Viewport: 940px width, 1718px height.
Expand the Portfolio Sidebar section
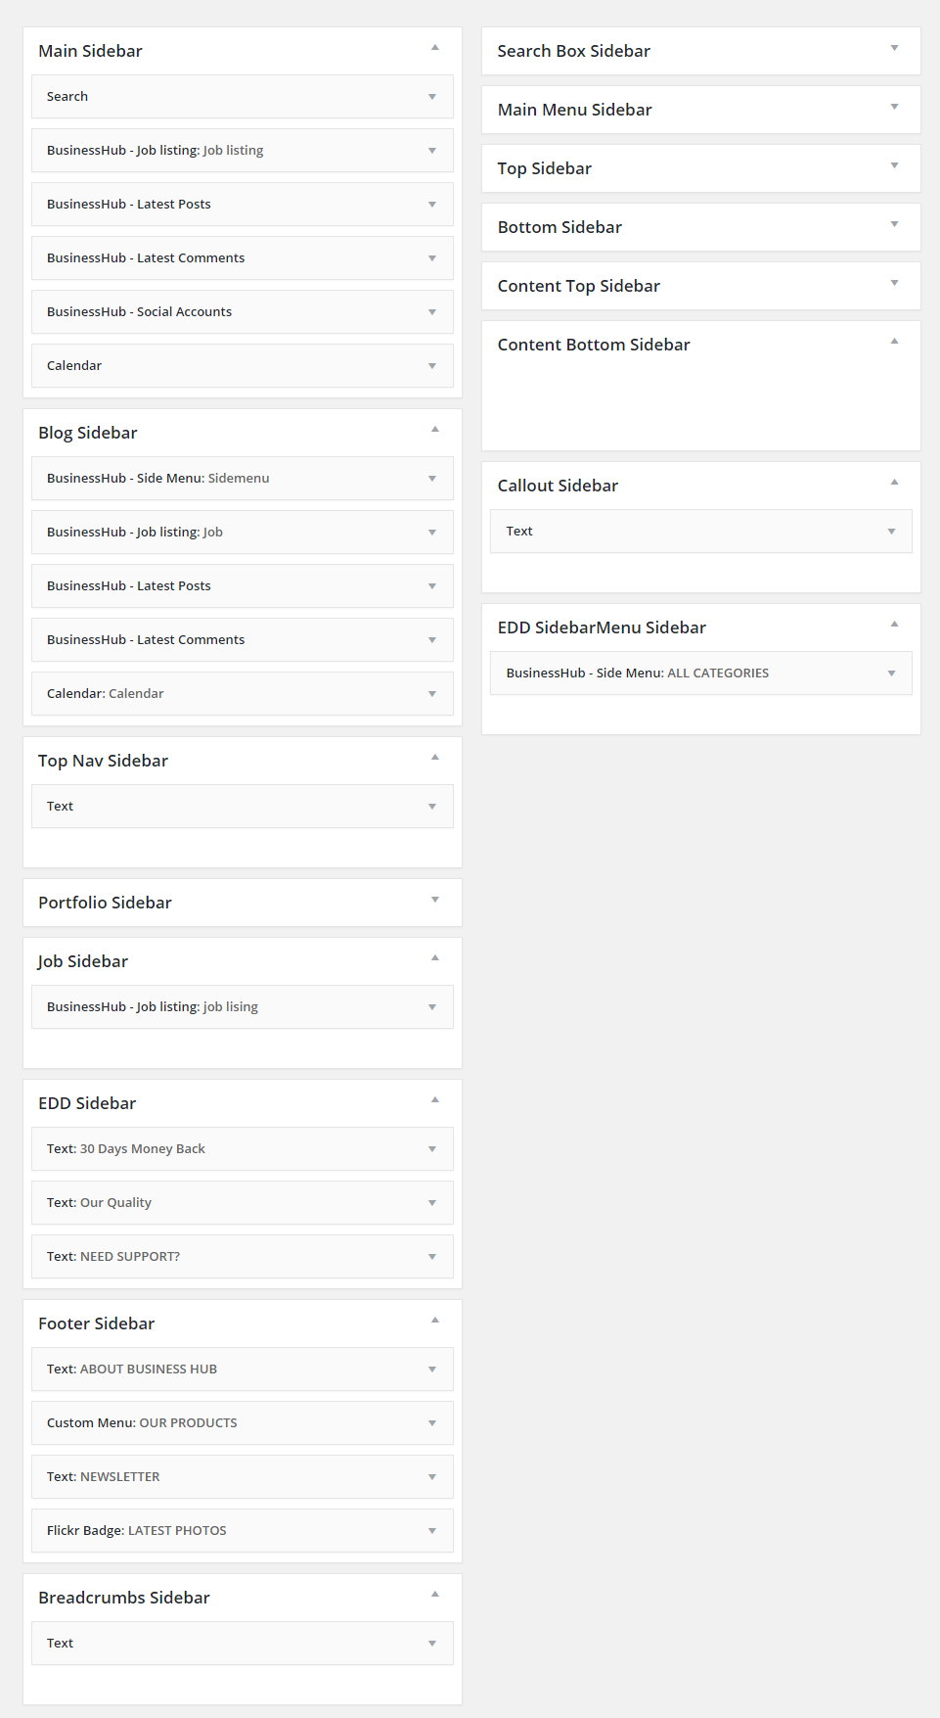[x=435, y=900]
